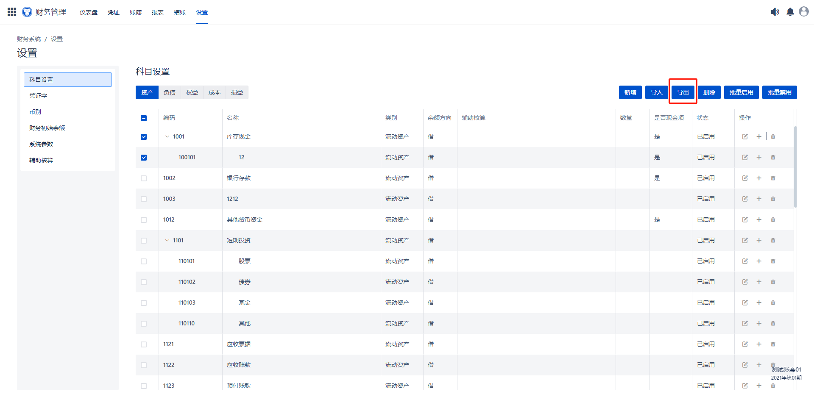Image resolution: width=814 pixels, height=397 pixels.
Task: Open 财务初始余额 in the sidebar
Action: [68, 128]
